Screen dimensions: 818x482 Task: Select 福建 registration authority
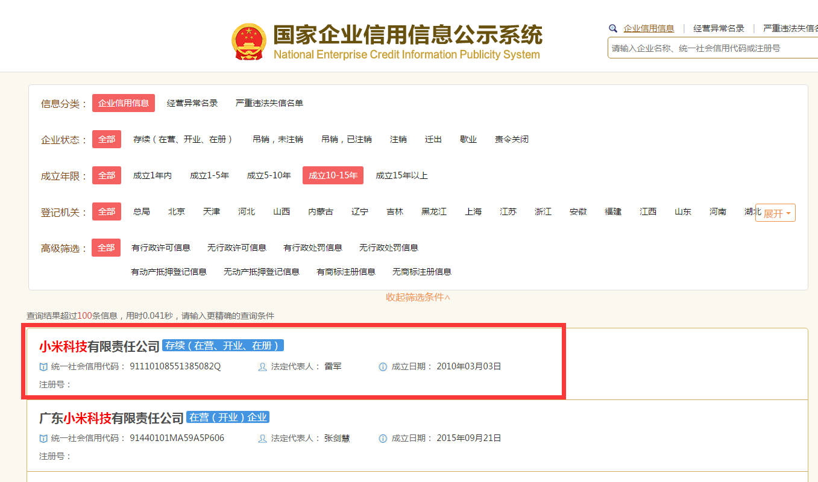click(x=613, y=211)
